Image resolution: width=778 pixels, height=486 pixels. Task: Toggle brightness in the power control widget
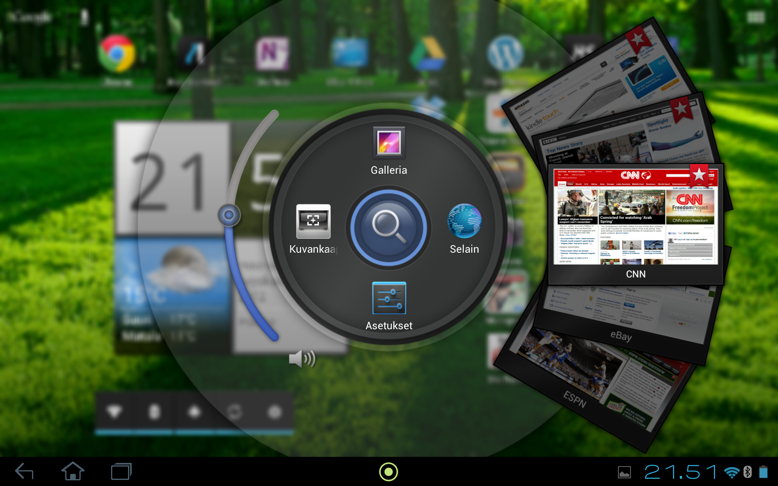(275, 412)
